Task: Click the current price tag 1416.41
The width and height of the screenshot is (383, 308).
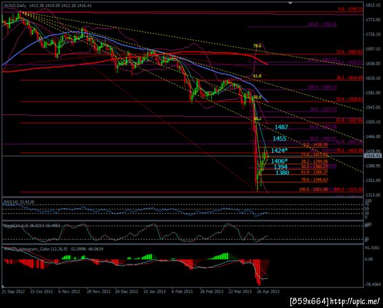Action: (x=373, y=156)
